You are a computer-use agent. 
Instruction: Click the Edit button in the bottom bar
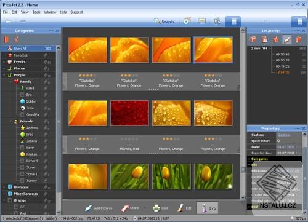click(184, 208)
